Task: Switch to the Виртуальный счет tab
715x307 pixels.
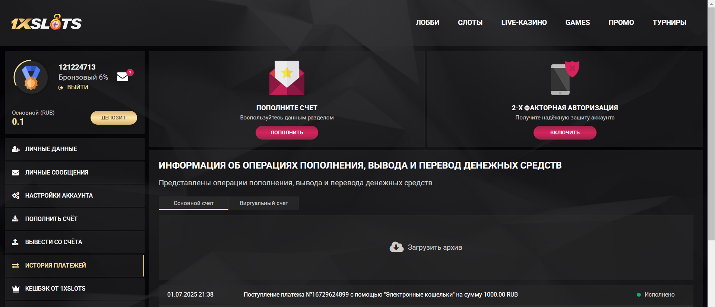Action: pyautogui.click(x=264, y=203)
